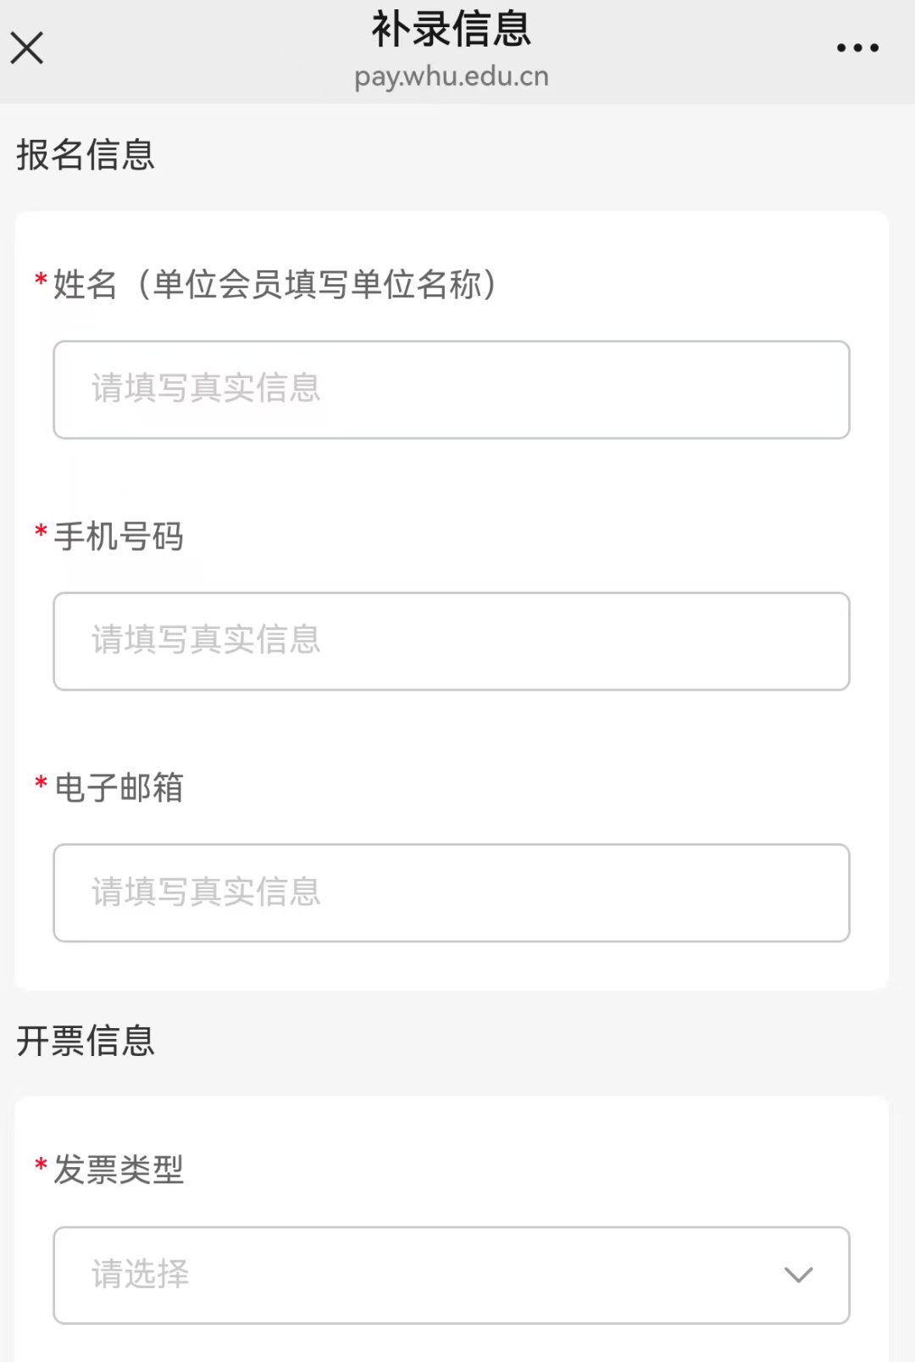This screenshot has width=915, height=1362.
Task: Tap the 补录信息 page title
Action: click(x=451, y=29)
